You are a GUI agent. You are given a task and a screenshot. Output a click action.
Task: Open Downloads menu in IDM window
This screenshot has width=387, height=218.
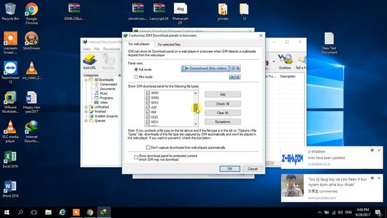click(111, 49)
